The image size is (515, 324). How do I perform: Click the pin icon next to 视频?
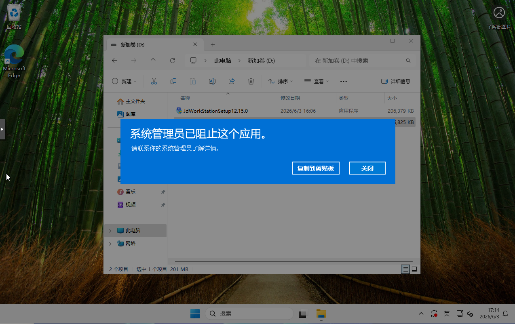[163, 205]
